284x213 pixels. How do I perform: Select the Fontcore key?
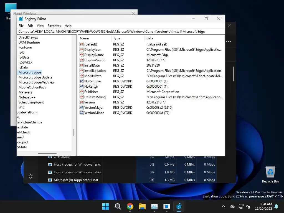click(x=25, y=47)
